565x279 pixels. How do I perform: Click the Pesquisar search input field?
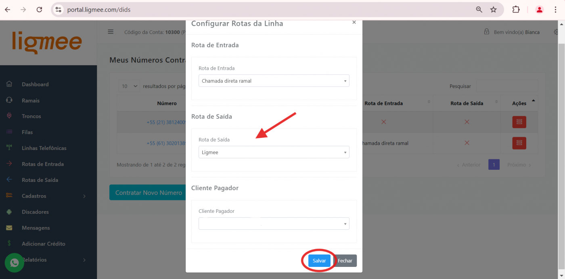[x=507, y=86]
